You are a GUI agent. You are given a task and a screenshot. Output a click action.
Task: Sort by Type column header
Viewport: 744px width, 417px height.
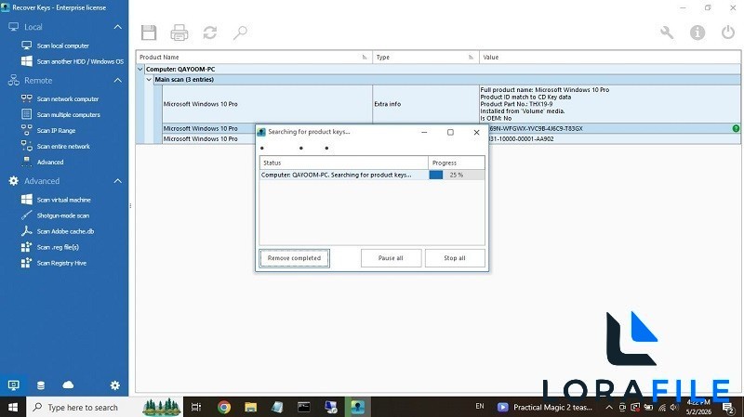click(x=426, y=57)
